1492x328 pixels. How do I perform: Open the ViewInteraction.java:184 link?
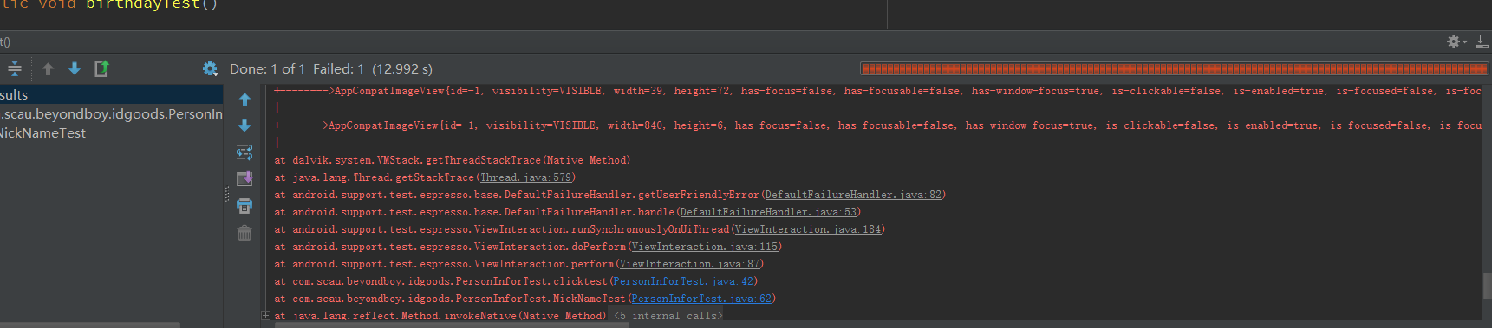pyautogui.click(x=808, y=229)
